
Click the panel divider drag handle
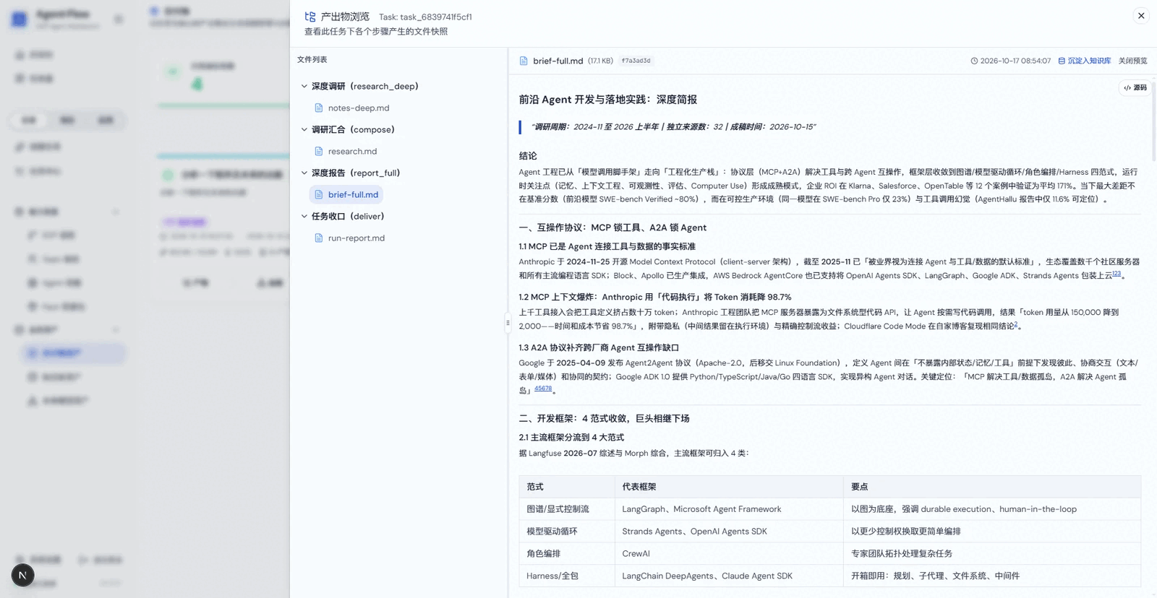[508, 323]
